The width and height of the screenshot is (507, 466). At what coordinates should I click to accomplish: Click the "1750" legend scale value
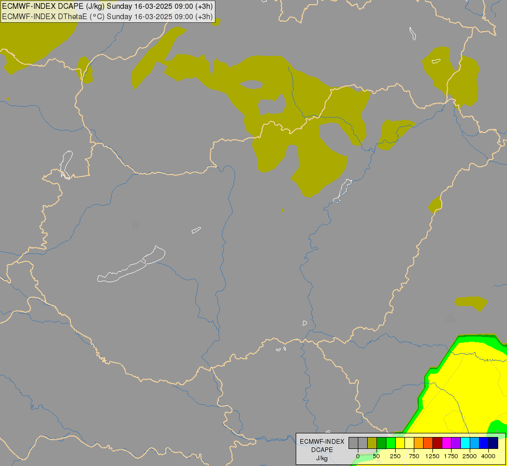click(451, 456)
